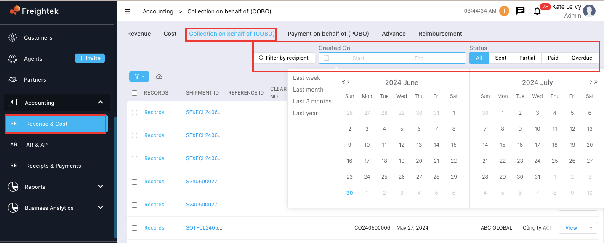Expand the Business Analytics menu section
The image size is (604, 243).
coord(101,207)
